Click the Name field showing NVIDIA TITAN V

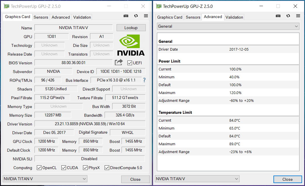pos(74,28)
